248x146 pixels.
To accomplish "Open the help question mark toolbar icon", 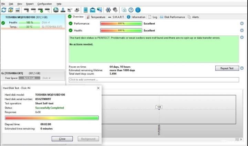I will point(131,10).
